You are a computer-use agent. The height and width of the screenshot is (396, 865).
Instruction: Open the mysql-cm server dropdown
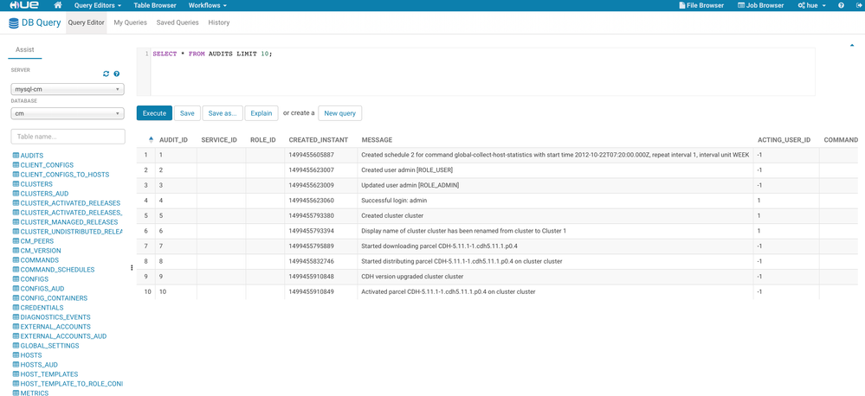[x=68, y=89]
